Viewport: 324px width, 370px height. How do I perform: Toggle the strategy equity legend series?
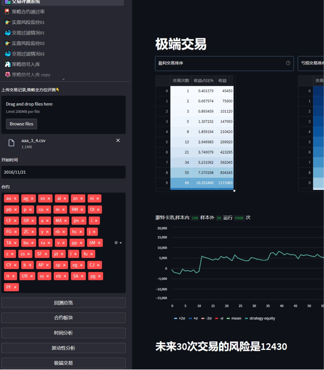(x=260, y=319)
